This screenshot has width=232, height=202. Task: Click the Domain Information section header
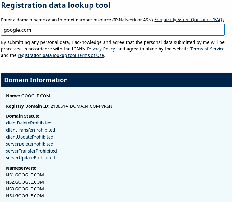point(36,80)
